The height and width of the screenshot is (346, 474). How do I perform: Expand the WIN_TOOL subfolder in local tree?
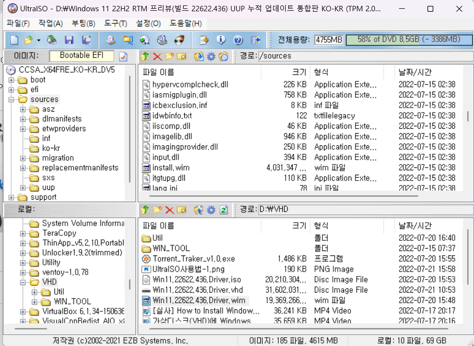pos(35,302)
